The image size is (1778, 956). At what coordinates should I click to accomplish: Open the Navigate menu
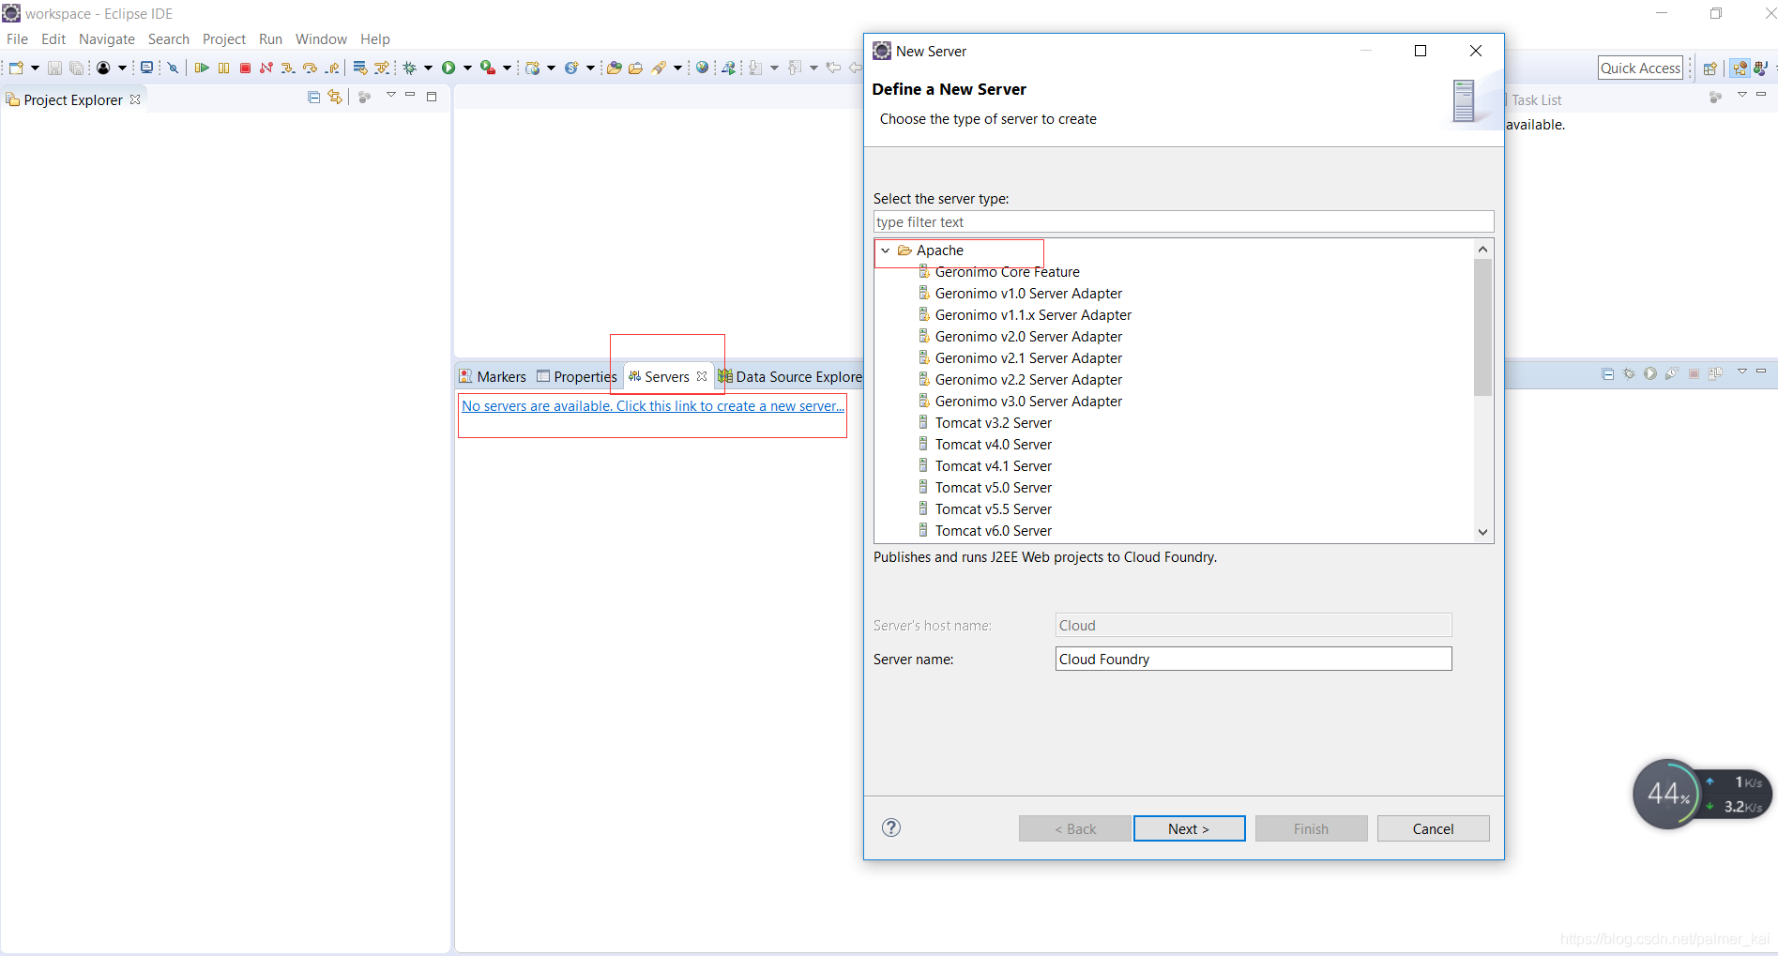107,39
